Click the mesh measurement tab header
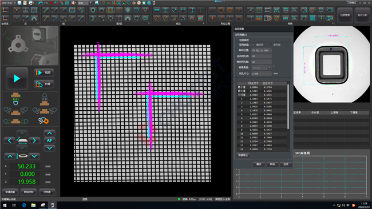Screen dimensions: 372x209 (241, 35)
